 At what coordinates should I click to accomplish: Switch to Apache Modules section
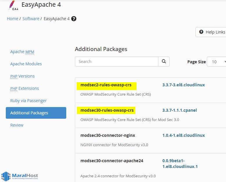26,64
